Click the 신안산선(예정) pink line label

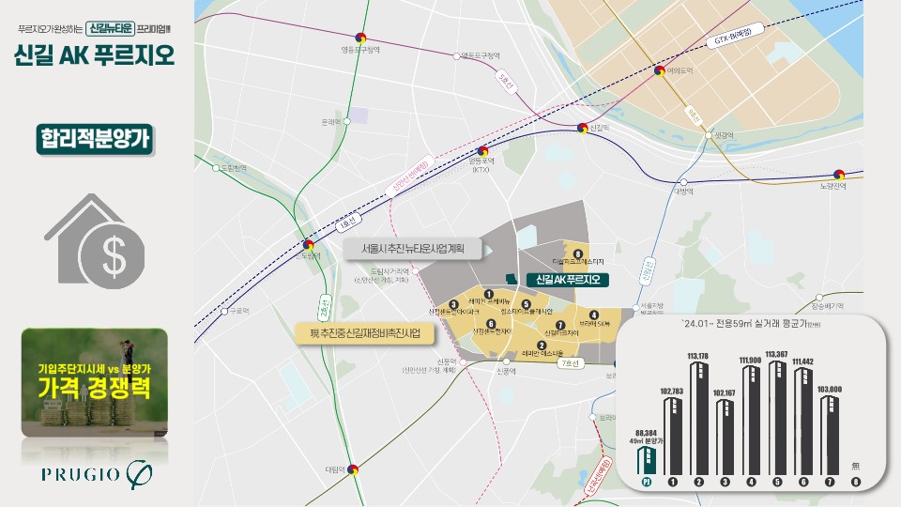tap(410, 177)
